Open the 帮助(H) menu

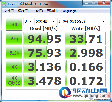(x=52, y=11)
